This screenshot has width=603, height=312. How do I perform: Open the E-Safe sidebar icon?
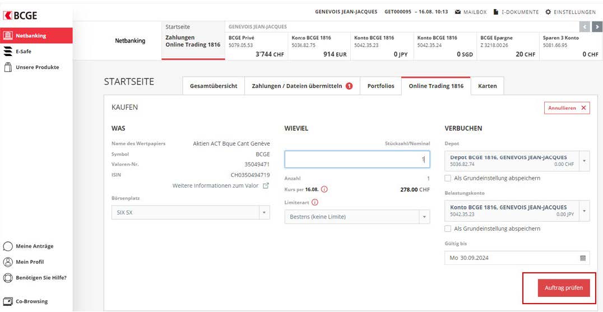coord(8,51)
